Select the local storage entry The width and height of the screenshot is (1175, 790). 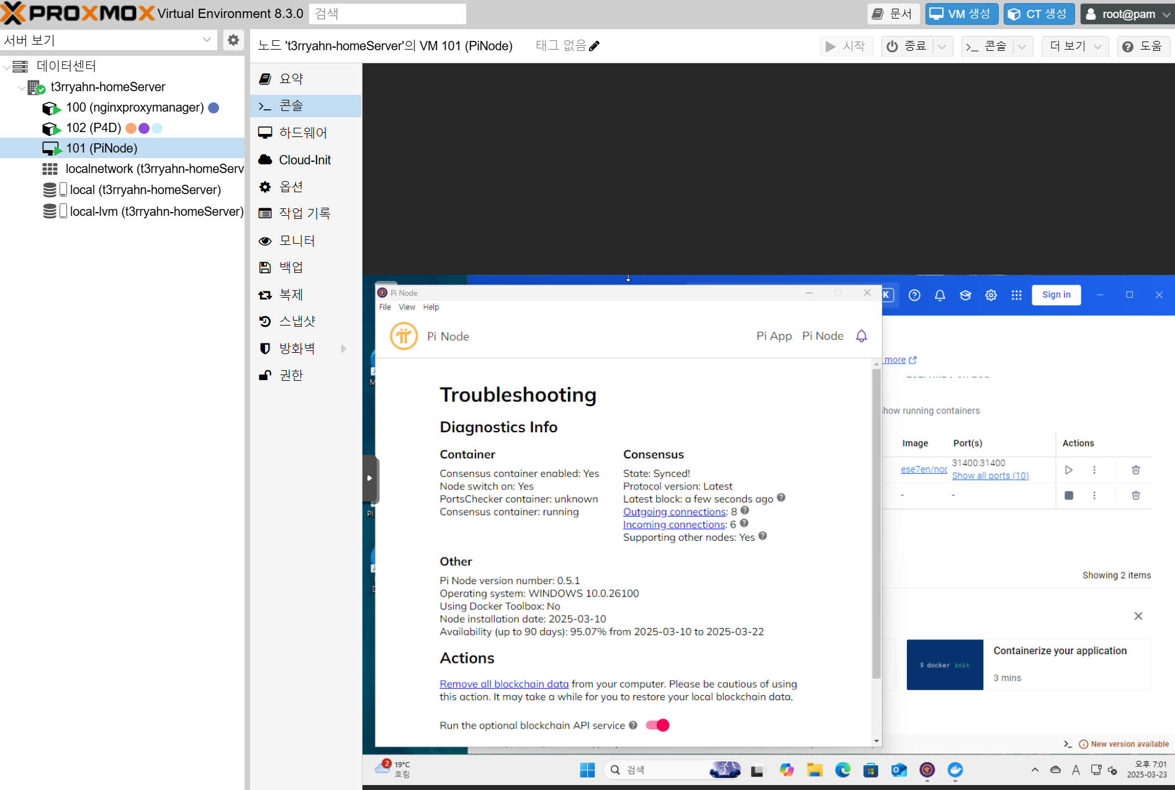132,190
